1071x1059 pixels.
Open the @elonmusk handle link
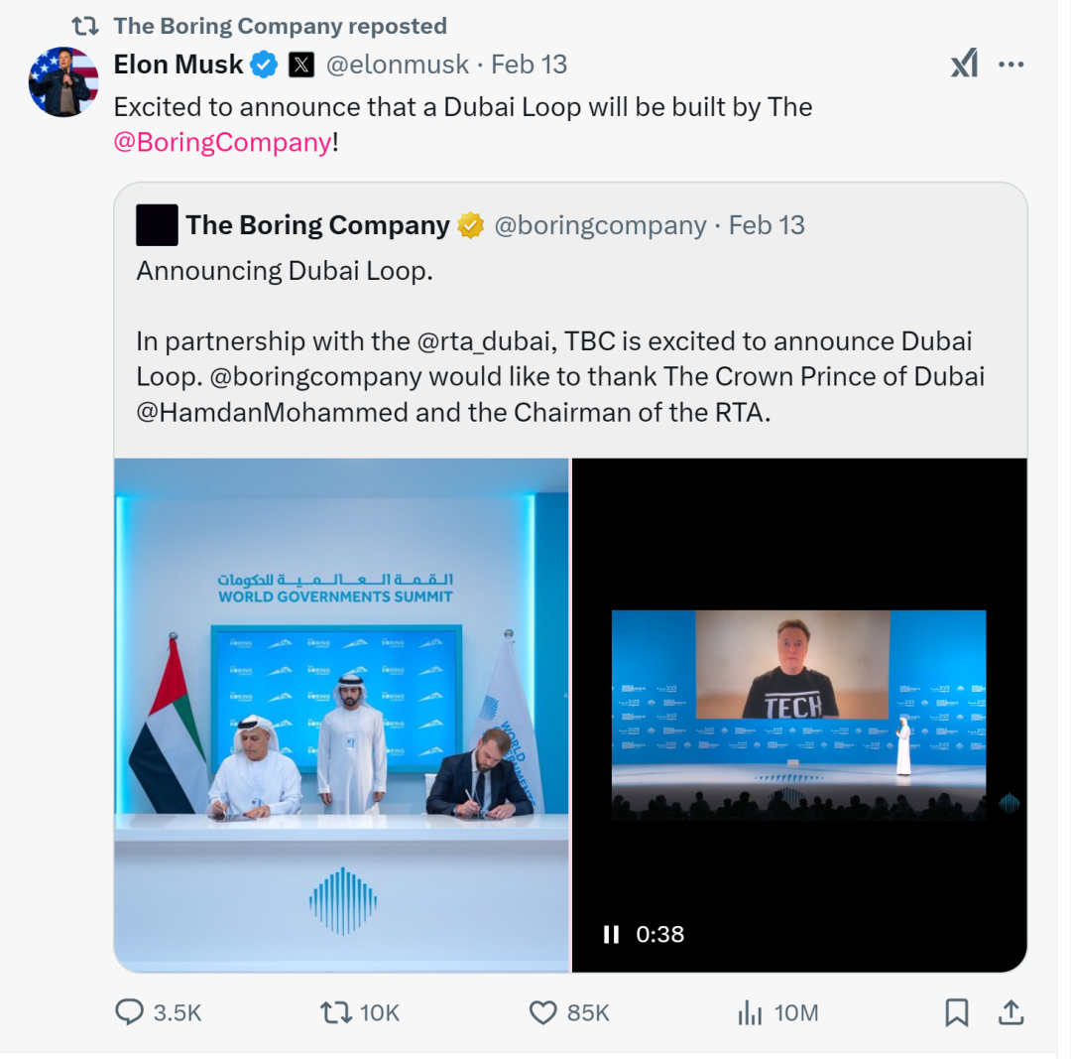pyautogui.click(x=398, y=65)
